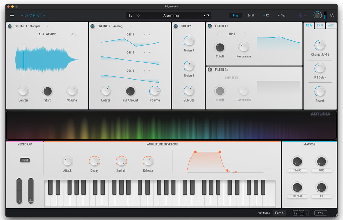Expand the lightbulb tips dropdown arrow
This screenshot has height=220, width=343.
305,15
